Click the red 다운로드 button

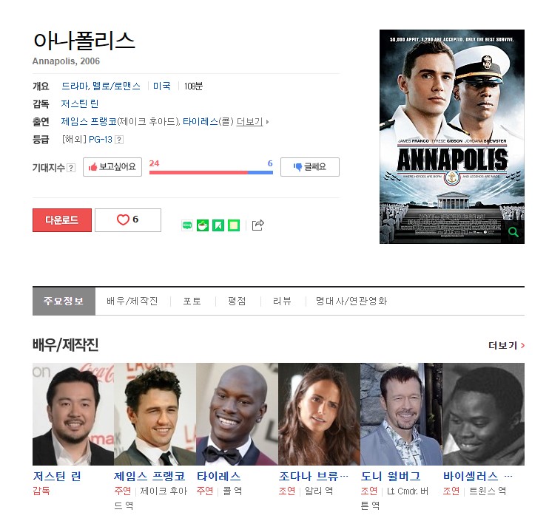click(x=62, y=220)
